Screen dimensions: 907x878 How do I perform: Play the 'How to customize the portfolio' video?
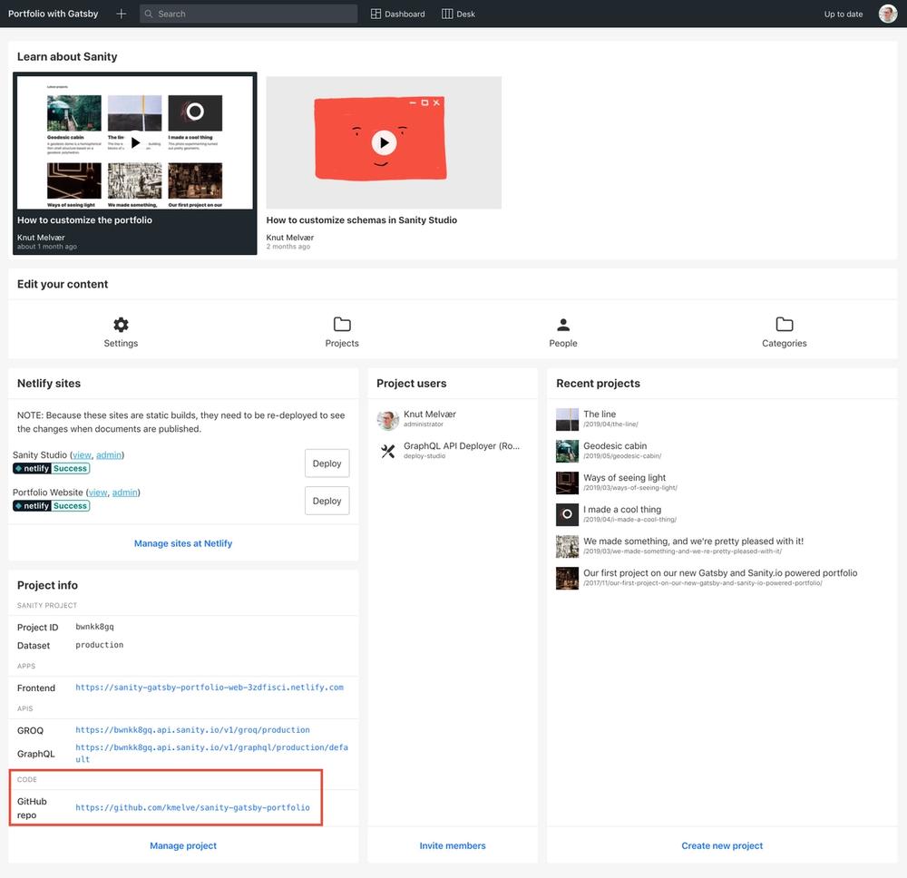point(135,142)
